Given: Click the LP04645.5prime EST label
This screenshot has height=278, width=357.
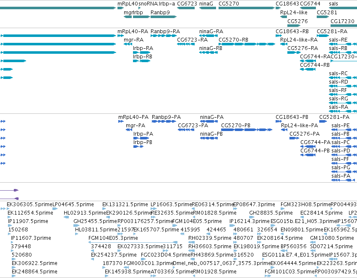Looking at the screenshot, I should click(73, 204).
